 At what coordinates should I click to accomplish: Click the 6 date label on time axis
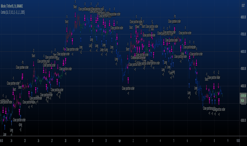[x=187, y=141]
